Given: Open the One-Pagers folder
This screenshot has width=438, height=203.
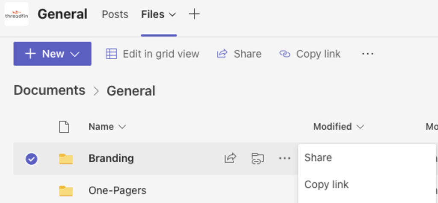Looking at the screenshot, I should (117, 191).
